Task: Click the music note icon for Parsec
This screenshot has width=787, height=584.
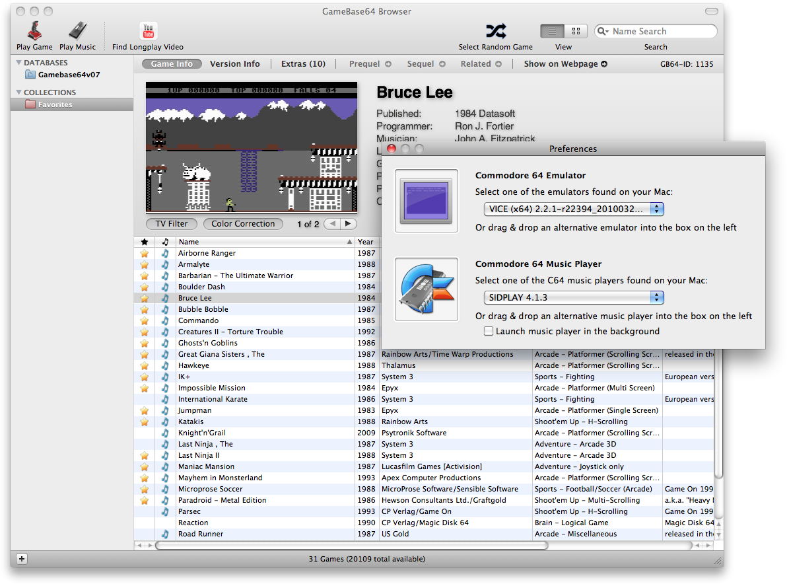Action: click(x=165, y=512)
